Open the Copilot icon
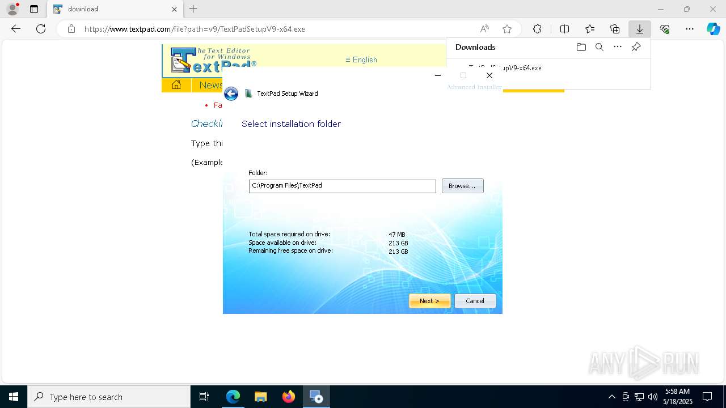The height and width of the screenshot is (408, 726). [x=713, y=29]
